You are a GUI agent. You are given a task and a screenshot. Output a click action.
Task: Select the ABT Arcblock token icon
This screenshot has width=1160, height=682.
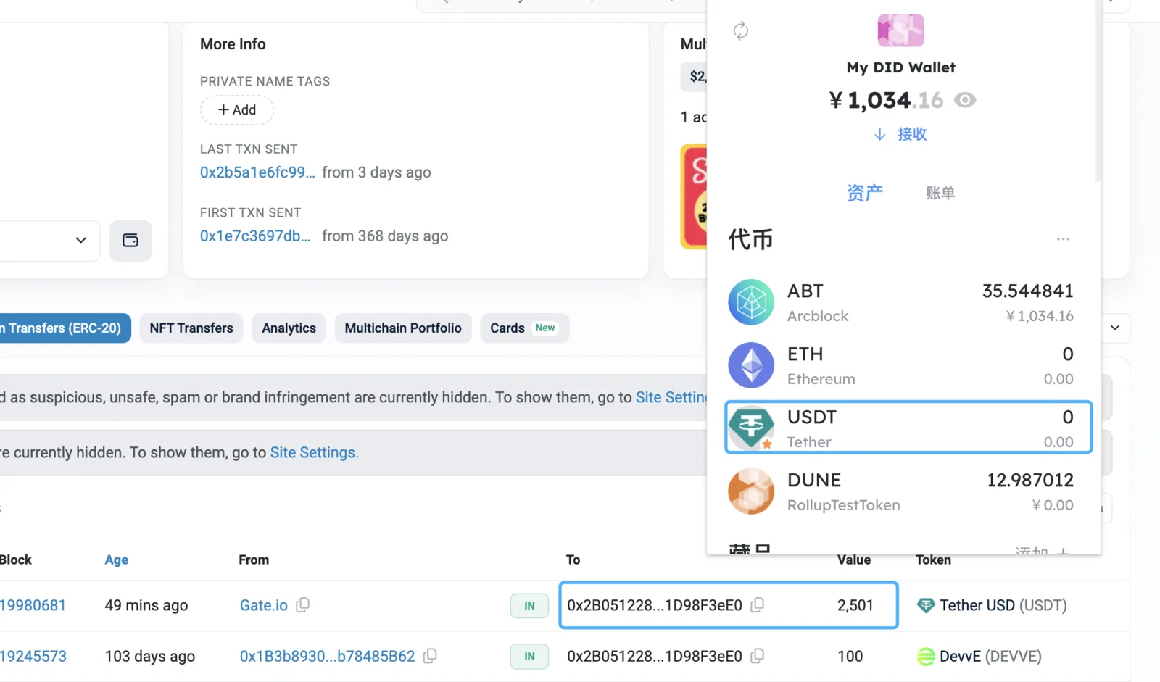(x=751, y=302)
